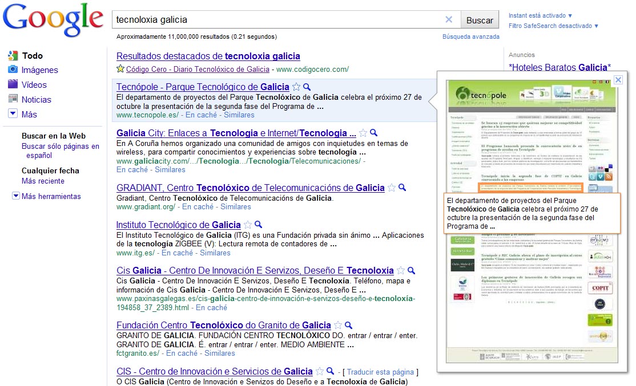Screen dimensions: 636x386
Task: Open En caché for paxinasgalegas Cis Galicia result
Action: (x=211, y=307)
